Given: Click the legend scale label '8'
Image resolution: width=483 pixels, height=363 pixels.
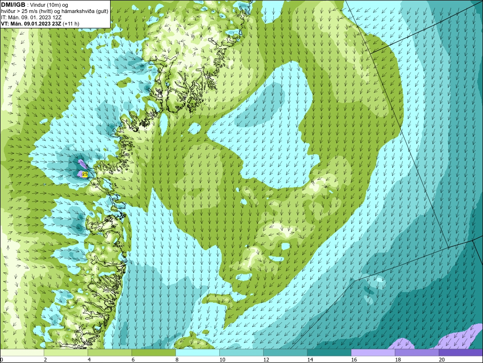Looking at the screenshot, I should [177, 360].
